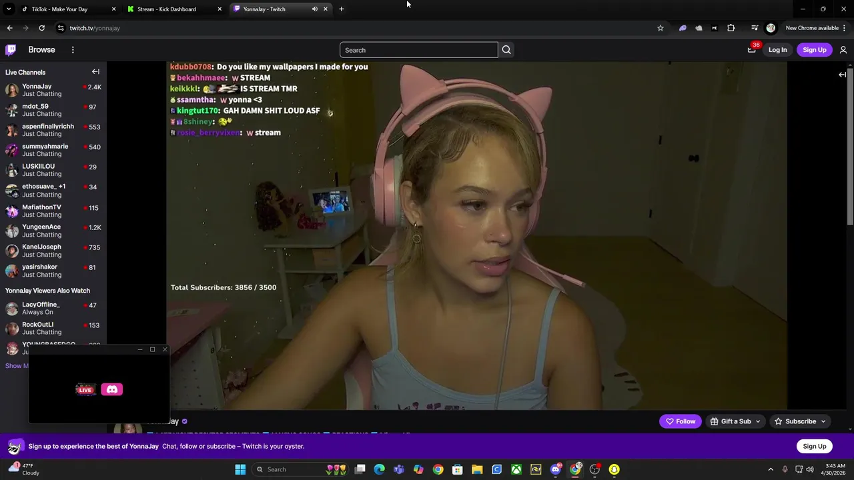
Task: Open the Twitch notifications inbox with badge 36
Action: (x=752, y=49)
